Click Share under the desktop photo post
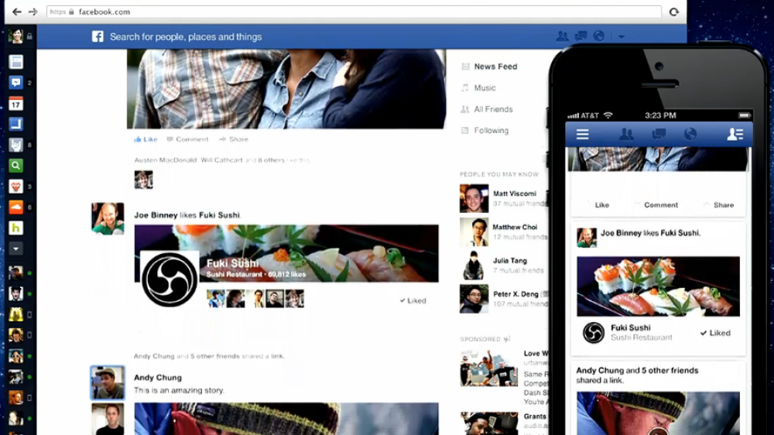774x435 pixels. (x=234, y=139)
